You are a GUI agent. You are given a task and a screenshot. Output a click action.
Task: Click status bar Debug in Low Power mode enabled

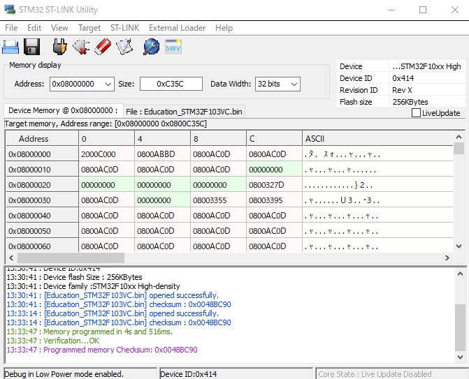pyautogui.click(x=80, y=374)
